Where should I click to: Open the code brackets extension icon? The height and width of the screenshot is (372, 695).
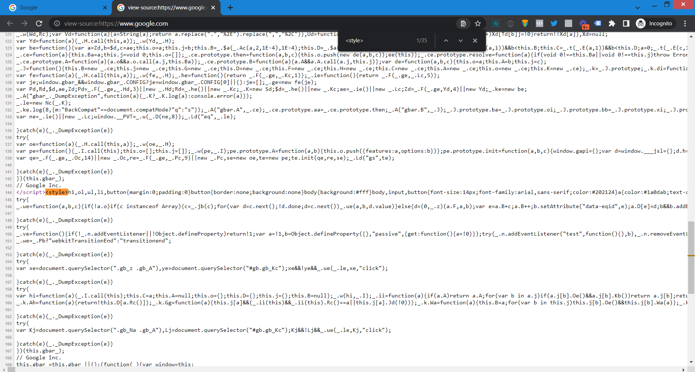(x=539, y=24)
